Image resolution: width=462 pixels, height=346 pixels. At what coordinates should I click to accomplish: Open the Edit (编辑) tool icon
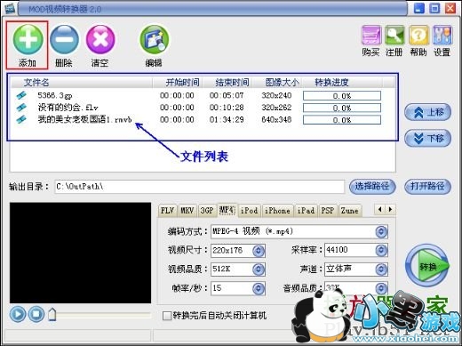[x=155, y=39]
